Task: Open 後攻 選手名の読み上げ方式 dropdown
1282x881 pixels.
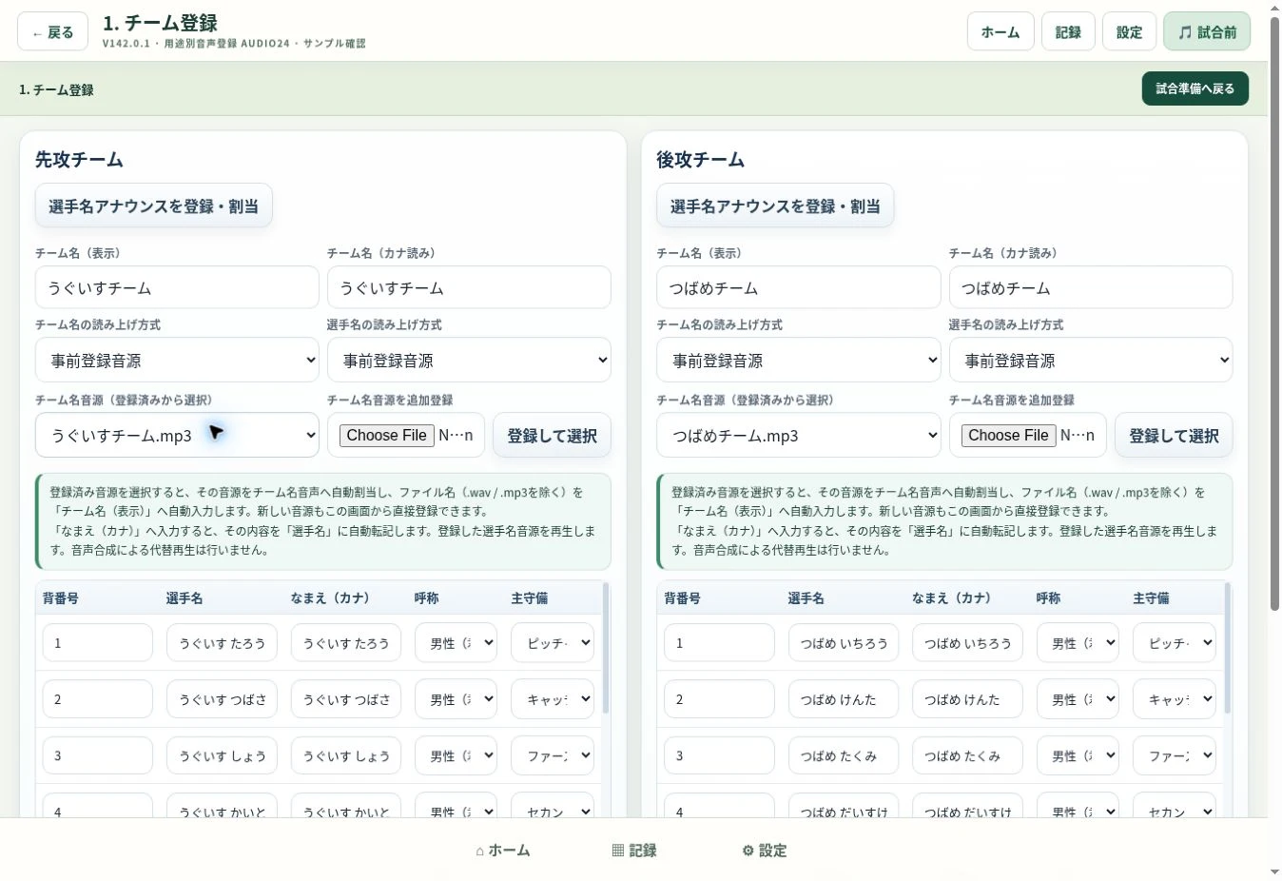Action: coord(1091,361)
